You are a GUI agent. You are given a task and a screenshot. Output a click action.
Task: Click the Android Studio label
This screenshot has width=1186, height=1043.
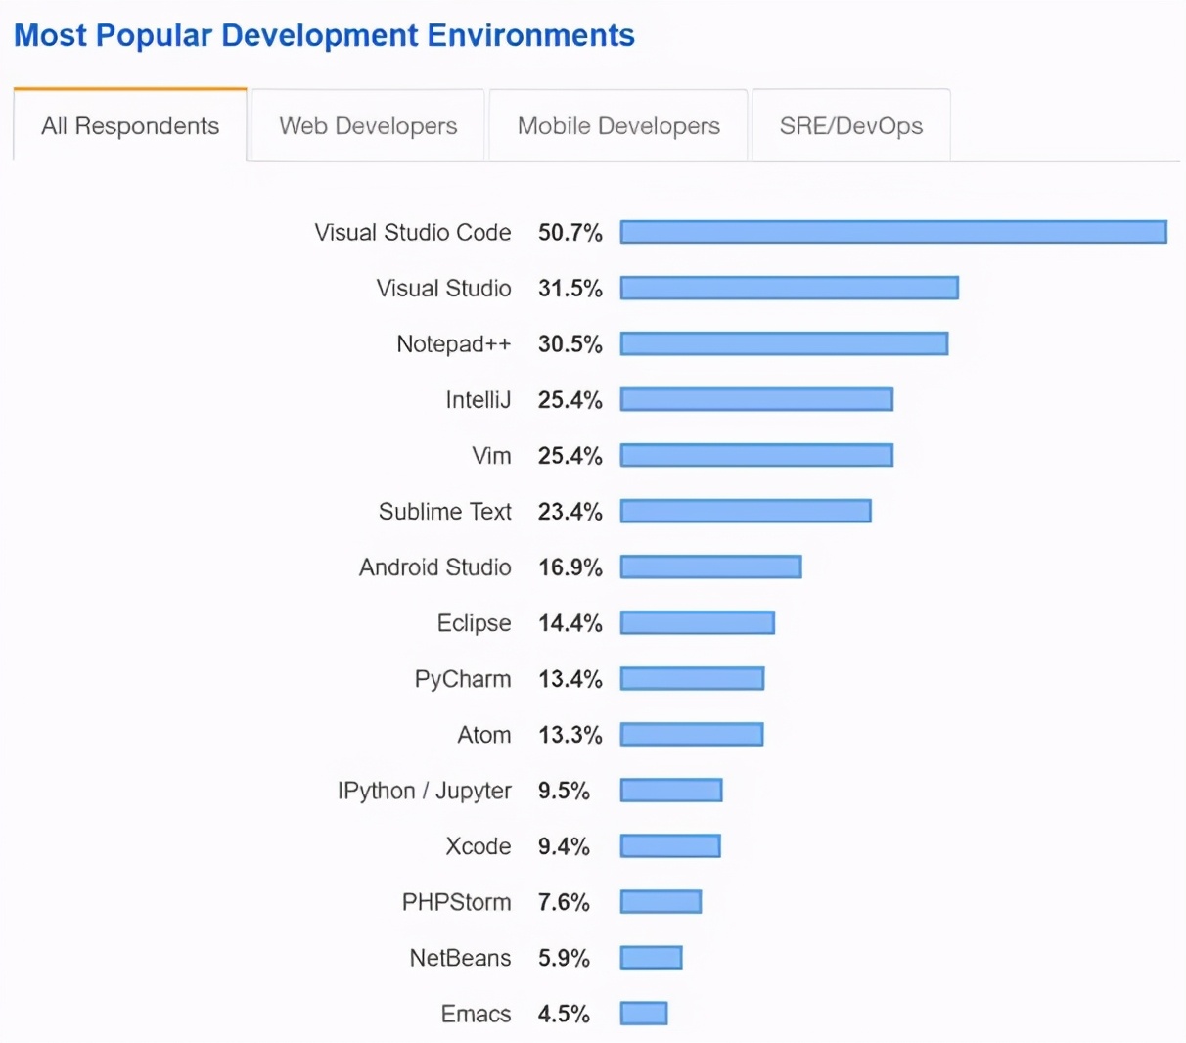(435, 567)
